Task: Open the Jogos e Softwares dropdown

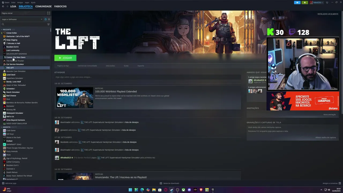Action: point(22,19)
